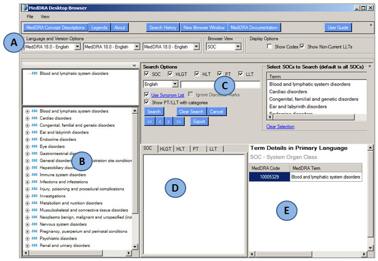Close the Select SOCs to Search panel
378x261 pixels.
(370, 66)
